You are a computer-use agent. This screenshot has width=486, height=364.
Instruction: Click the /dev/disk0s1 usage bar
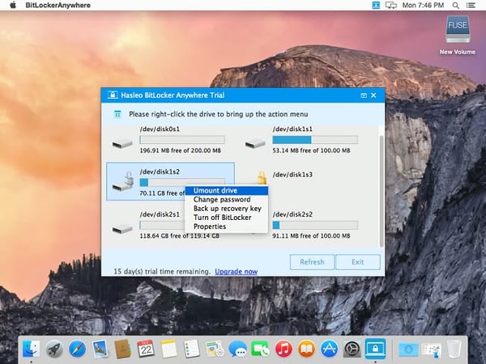[182, 140]
